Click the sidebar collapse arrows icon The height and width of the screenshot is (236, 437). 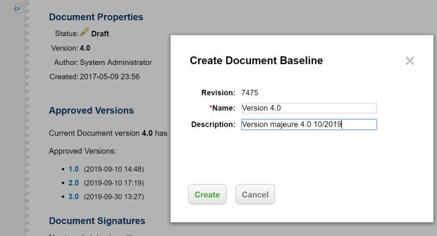tap(17, 9)
